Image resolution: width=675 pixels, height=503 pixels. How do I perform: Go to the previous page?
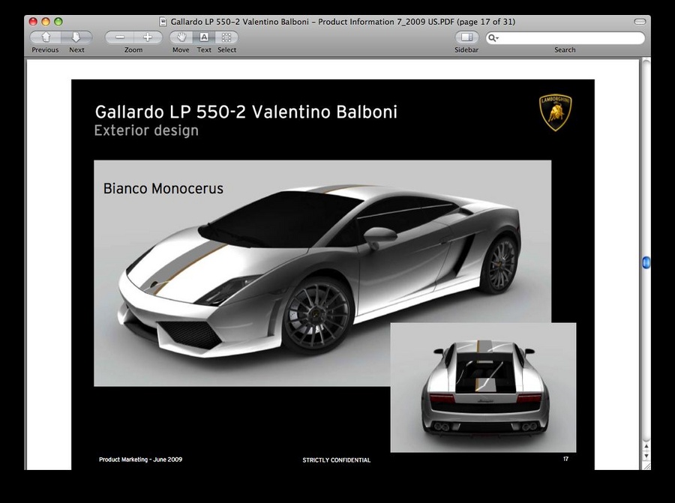point(46,37)
